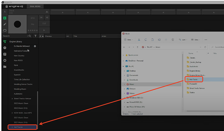224x131 pixels.
Task: Click Music in the Explorer breadcrumb path
Action: [x=158, y=47]
